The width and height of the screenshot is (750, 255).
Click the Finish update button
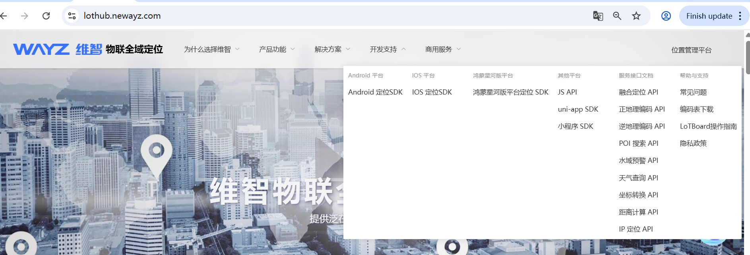click(709, 16)
